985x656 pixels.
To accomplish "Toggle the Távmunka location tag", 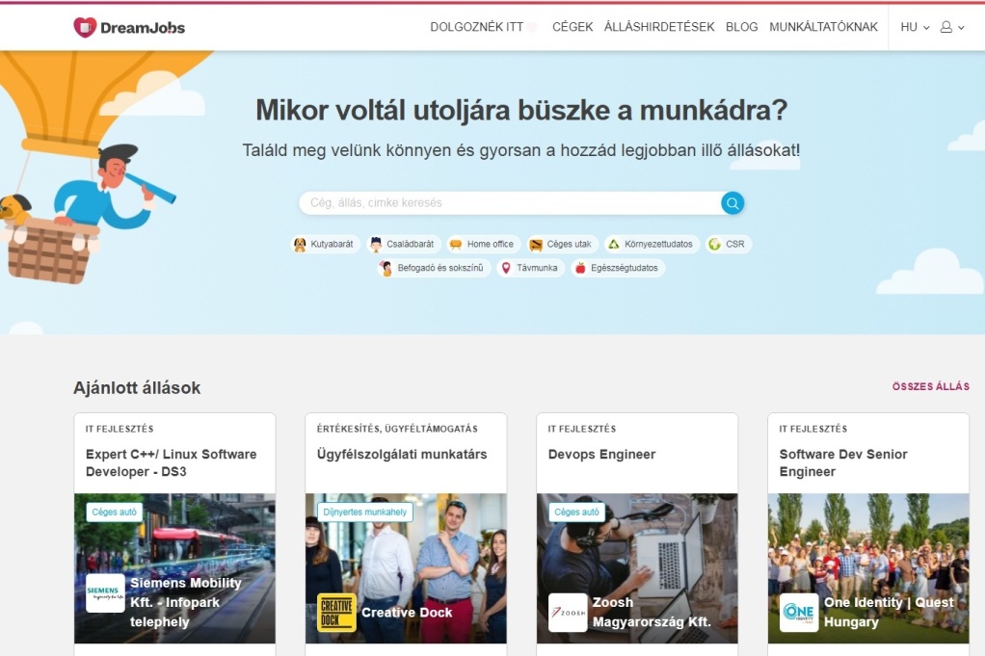I will pyautogui.click(x=530, y=269).
